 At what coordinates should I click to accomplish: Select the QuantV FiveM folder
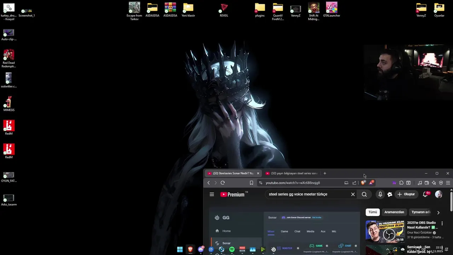[x=278, y=11]
